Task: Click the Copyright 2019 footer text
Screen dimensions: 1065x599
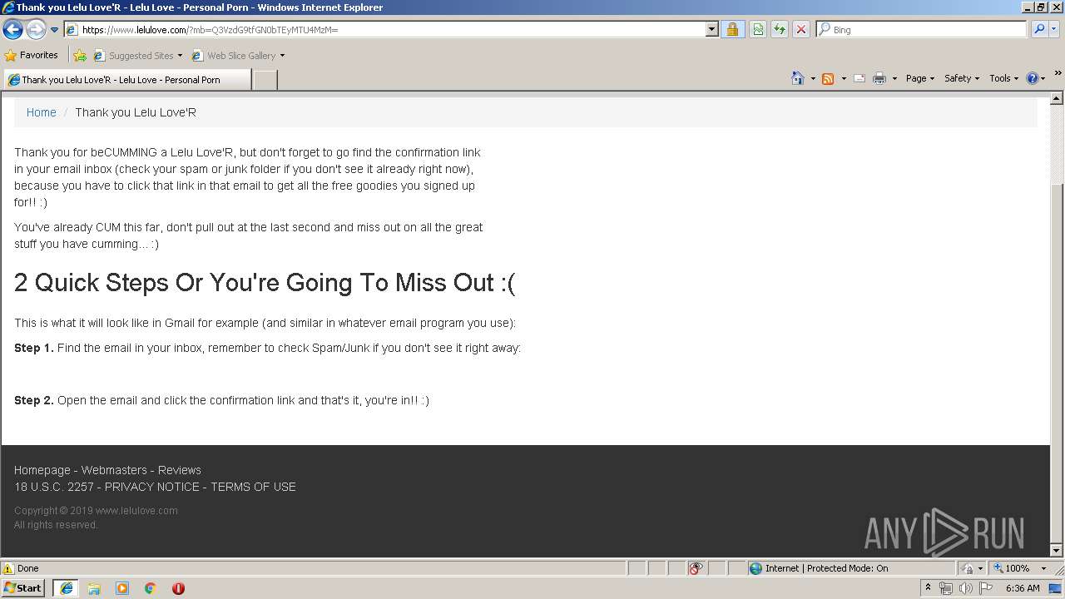Action: [96, 511]
